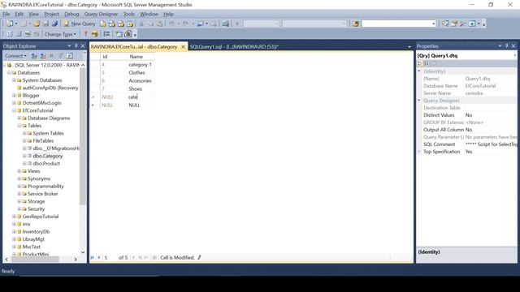Viewport: 520px width, 292px height.
Task: Click the Show Criteria Pane icon
Action: (19, 34)
